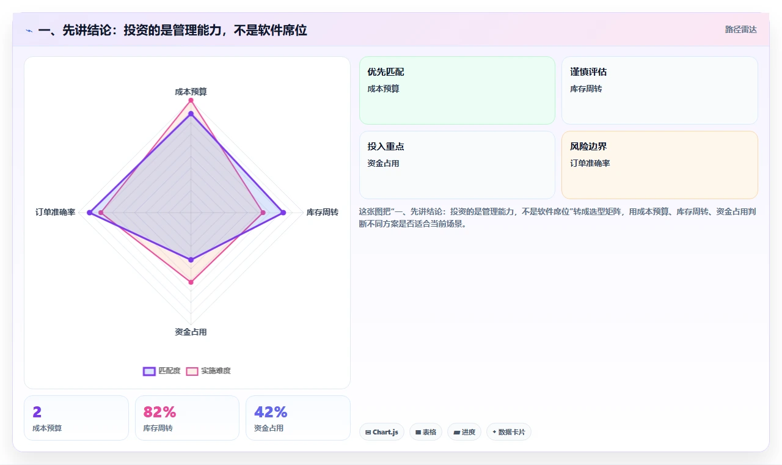Click the purple data point at the 订单准确率 axis
Screen dimensions: 782x465
(89, 213)
